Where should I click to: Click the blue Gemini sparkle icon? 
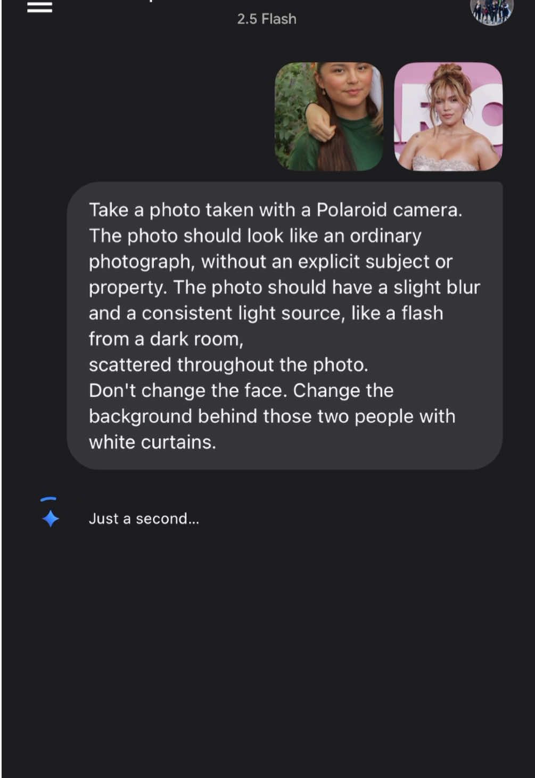click(51, 519)
